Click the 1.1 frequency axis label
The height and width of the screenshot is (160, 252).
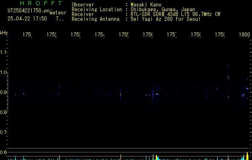click(x=3, y=52)
